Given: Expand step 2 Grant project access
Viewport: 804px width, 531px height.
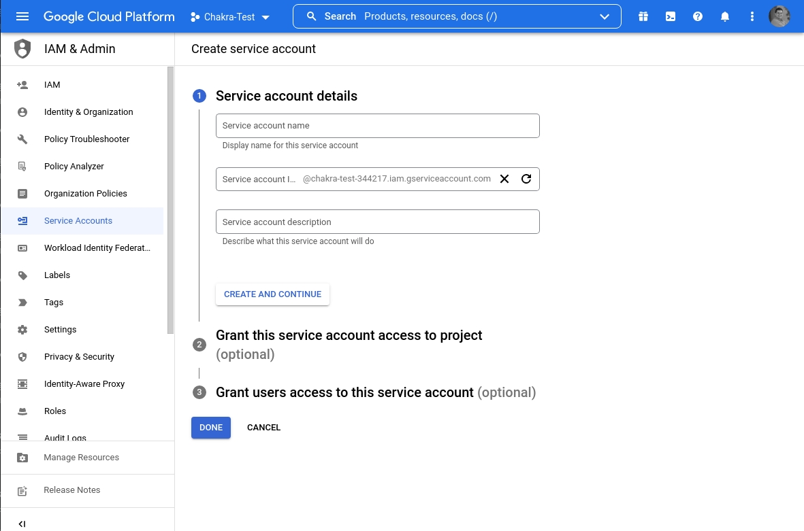Looking at the screenshot, I should [349, 336].
